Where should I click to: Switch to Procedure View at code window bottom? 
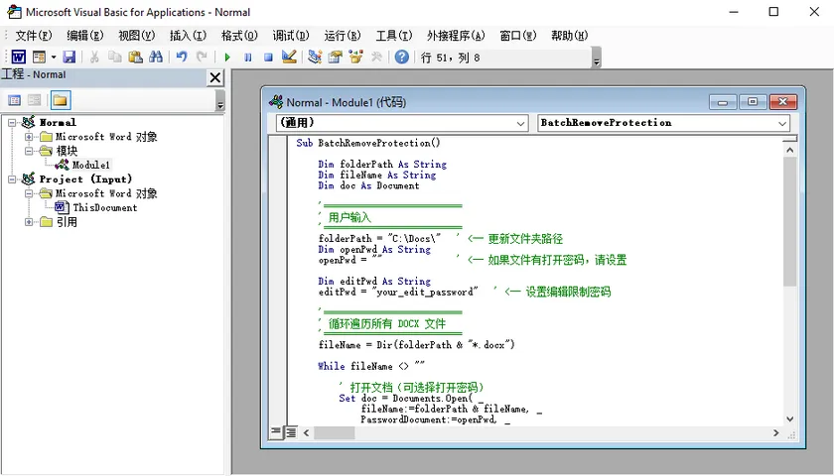tap(276, 432)
